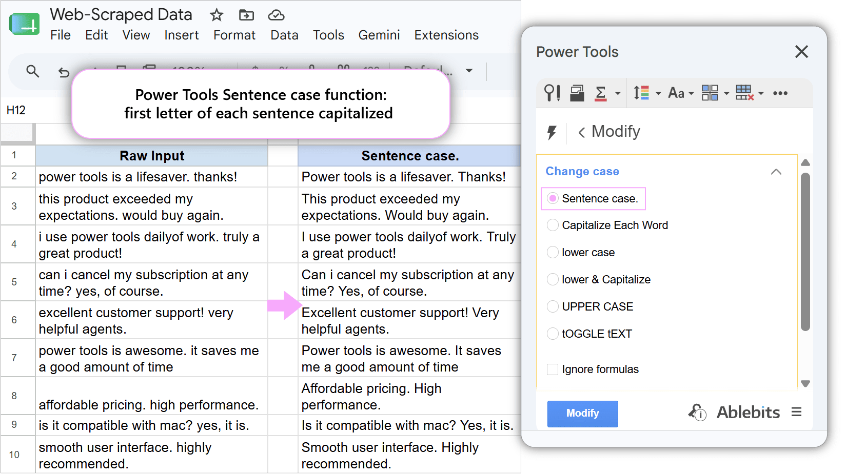This screenshot has height=474, width=846.
Task: Click the blue Modify button
Action: click(582, 414)
